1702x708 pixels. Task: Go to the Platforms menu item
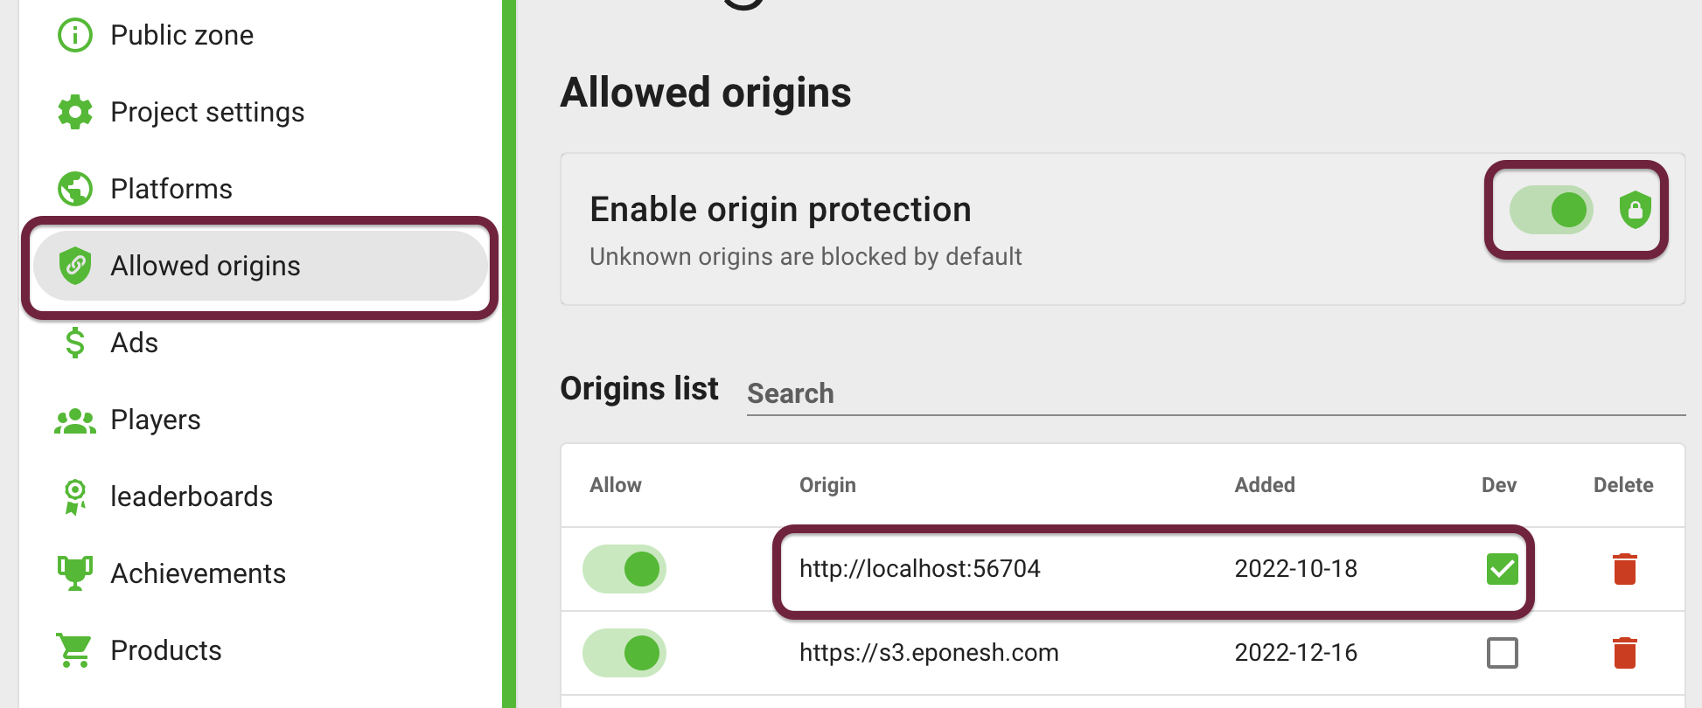tap(261, 189)
